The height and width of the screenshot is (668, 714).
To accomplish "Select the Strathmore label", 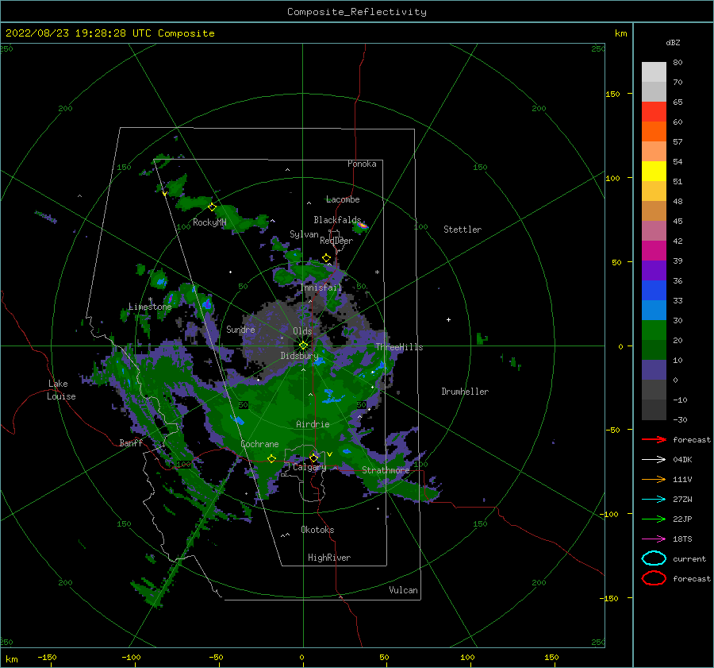I will 386,470.
